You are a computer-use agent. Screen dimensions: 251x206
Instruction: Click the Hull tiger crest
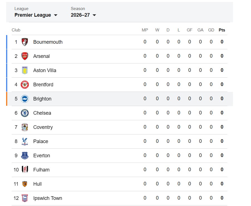pyautogui.click(x=25, y=184)
